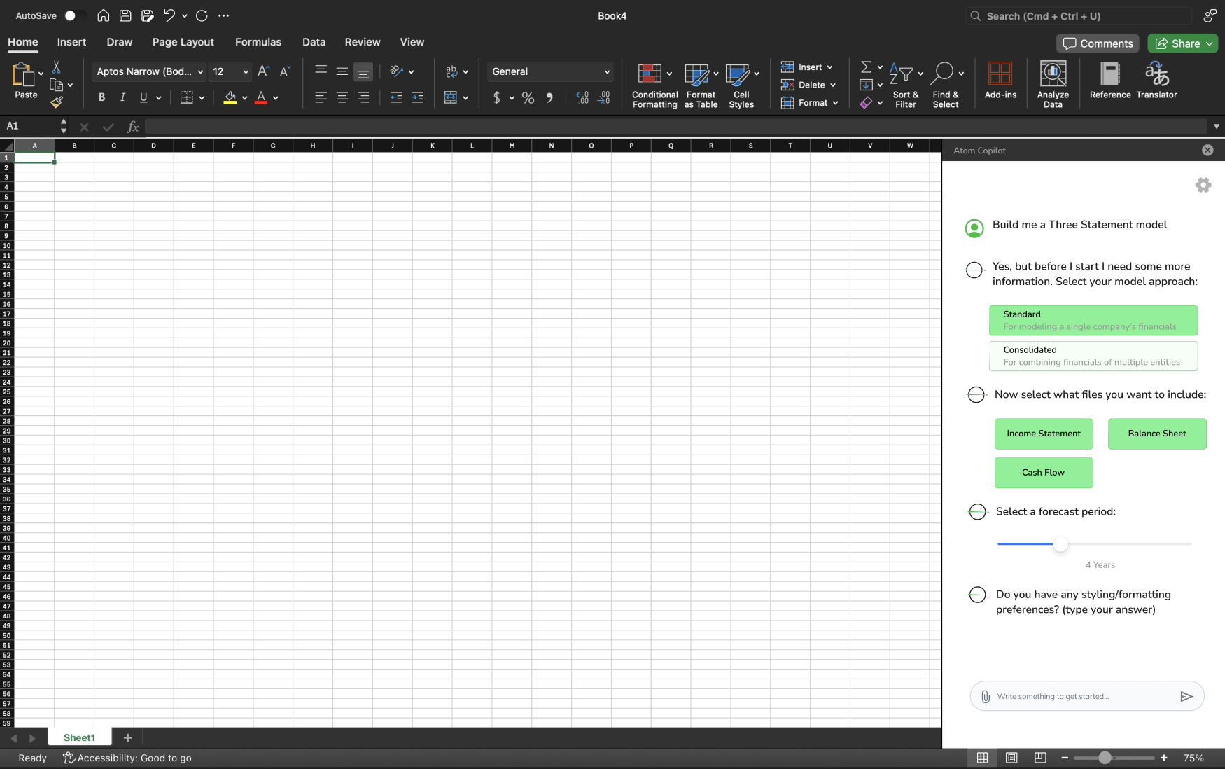This screenshot has height=769, width=1225.
Task: Toggle the AutoSave switch
Action: (75, 15)
